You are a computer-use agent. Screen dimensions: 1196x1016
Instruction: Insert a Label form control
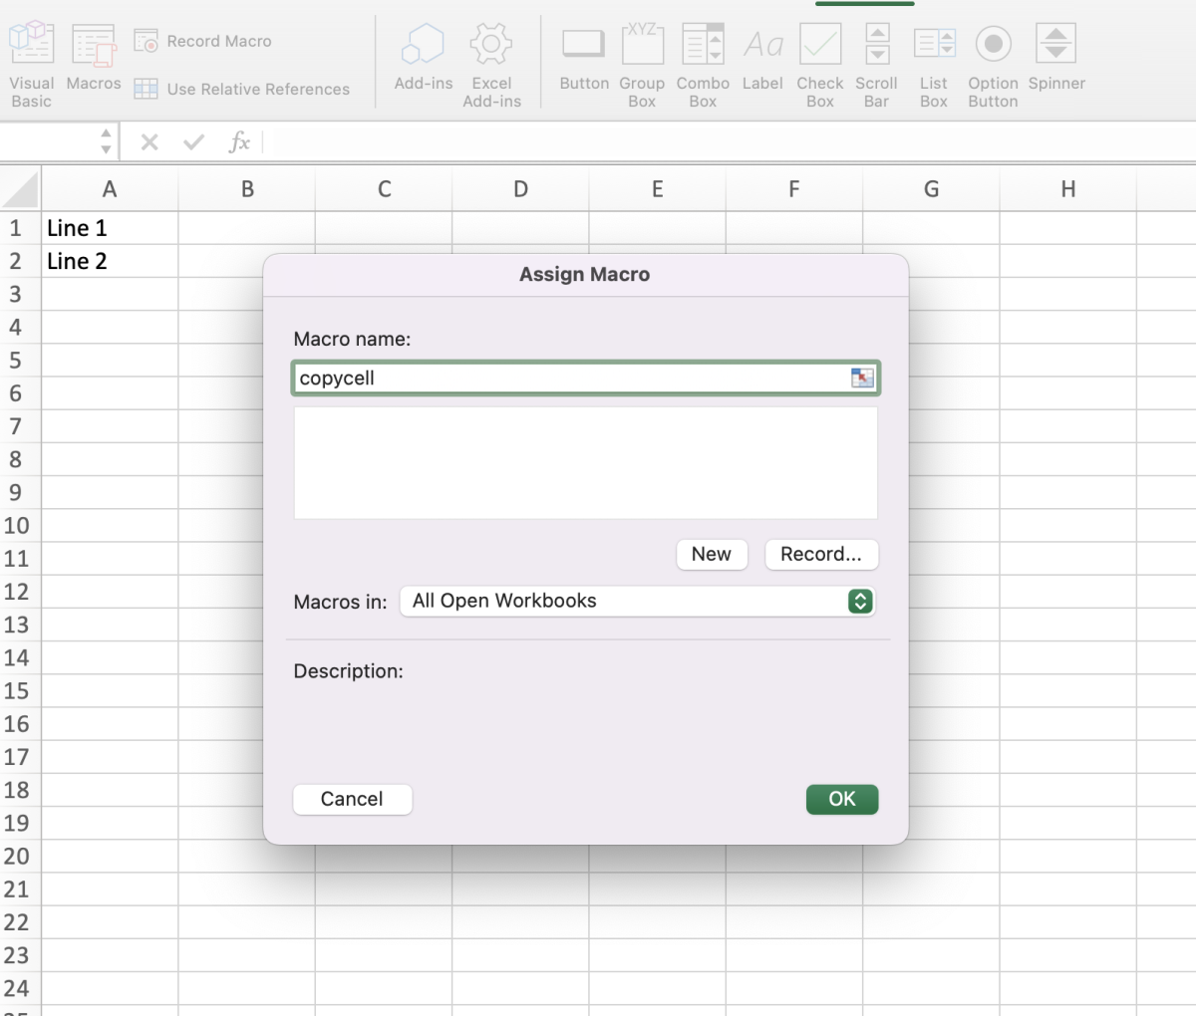point(762,46)
